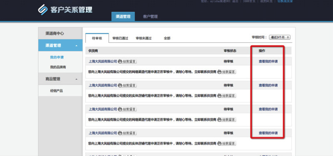Switch to the 客户管理 top tab

[150, 17]
